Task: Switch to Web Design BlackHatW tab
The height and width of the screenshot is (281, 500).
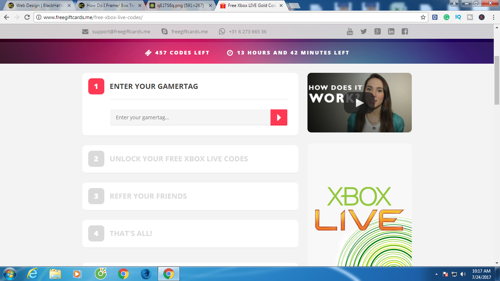Action: tap(39, 5)
